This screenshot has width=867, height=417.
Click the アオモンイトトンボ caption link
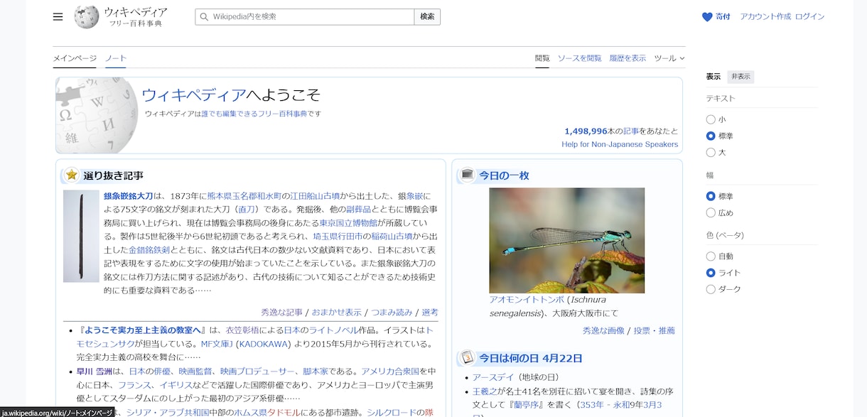point(526,300)
